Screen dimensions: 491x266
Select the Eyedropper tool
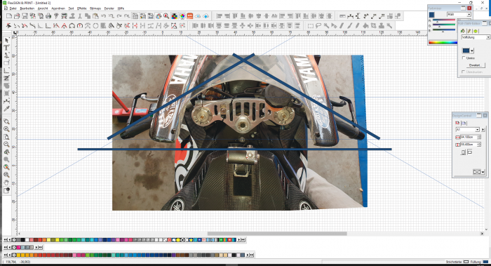tap(6, 109)
